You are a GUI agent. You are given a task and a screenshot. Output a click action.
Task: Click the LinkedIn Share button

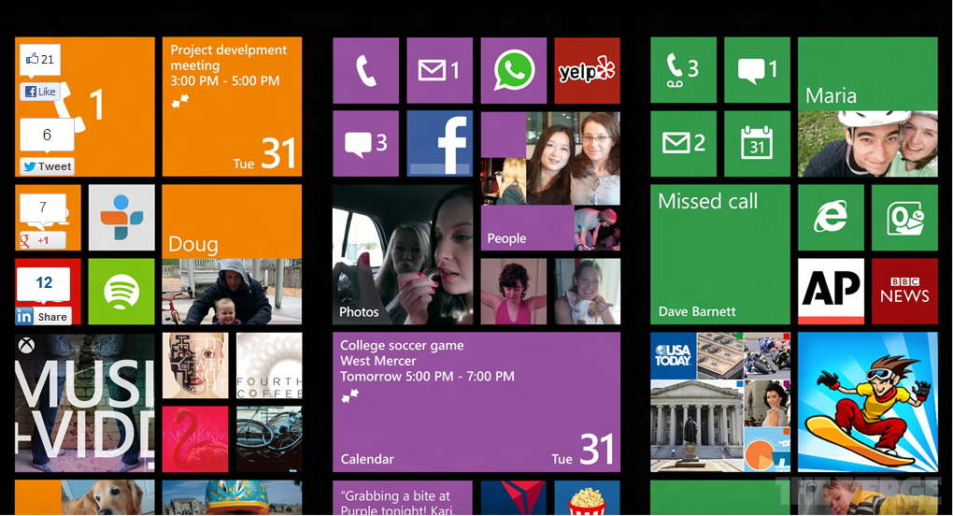point(43,317)
